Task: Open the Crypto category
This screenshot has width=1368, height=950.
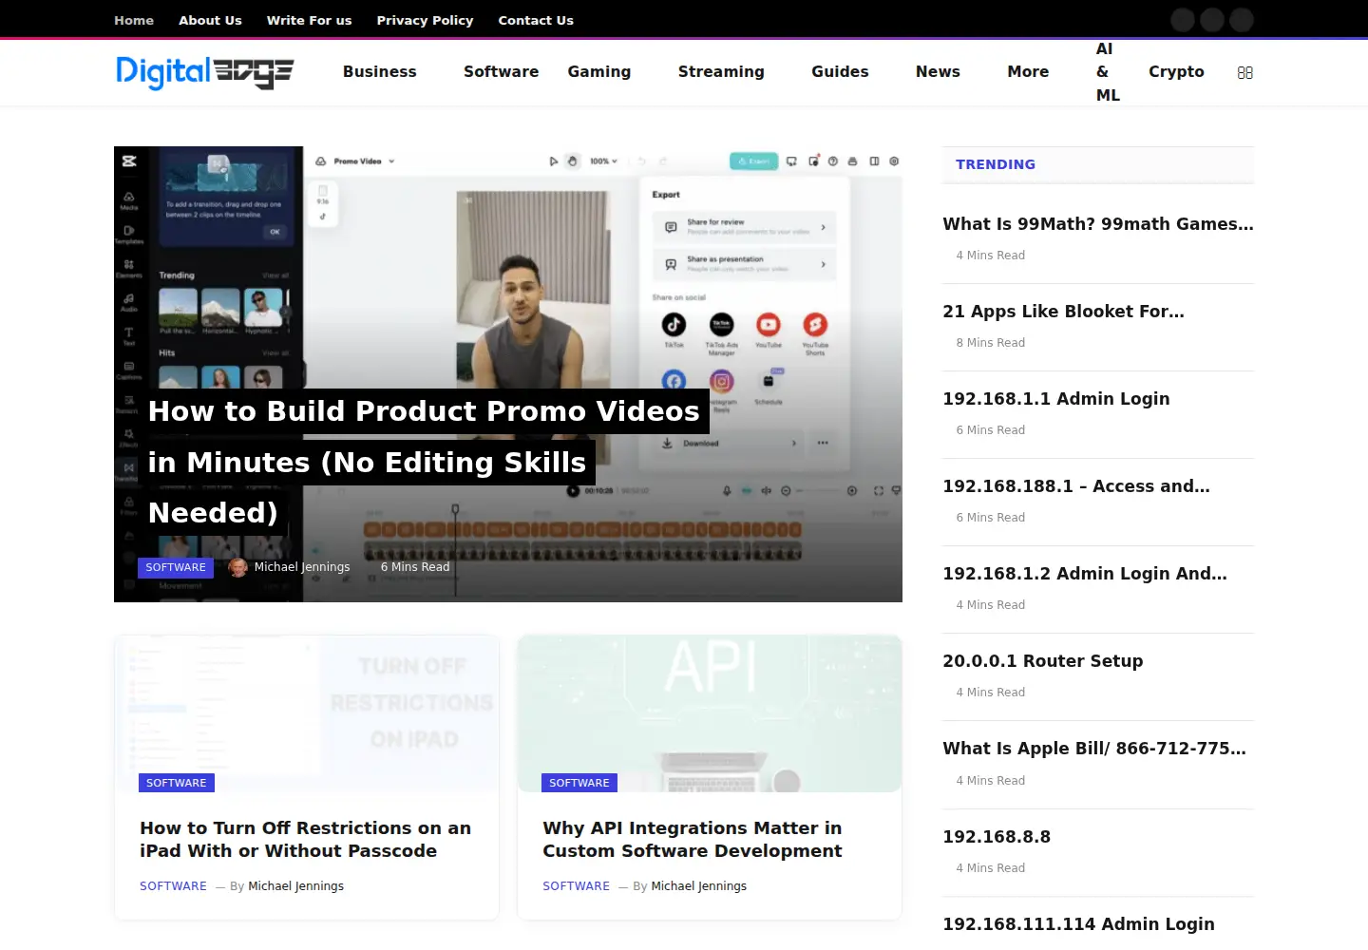Action: point(1176,72)
